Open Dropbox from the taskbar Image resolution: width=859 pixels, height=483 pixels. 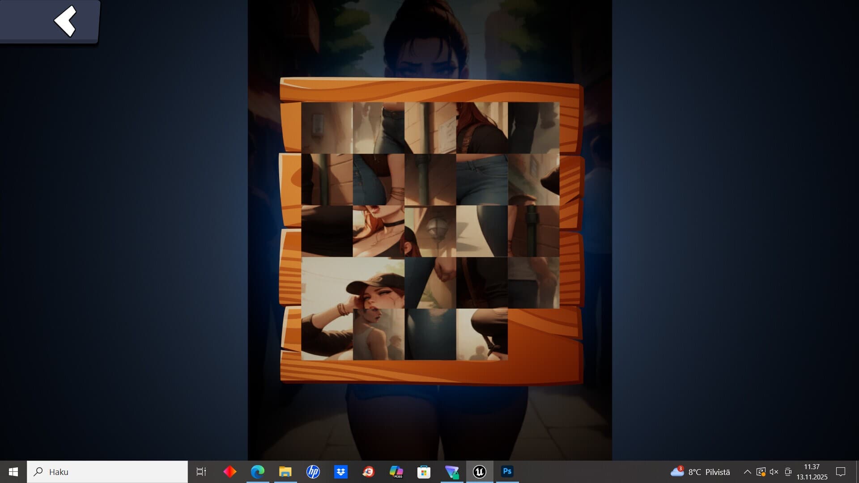click(341, 471)
